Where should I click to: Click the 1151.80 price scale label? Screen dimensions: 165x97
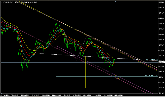click(162, 82)
